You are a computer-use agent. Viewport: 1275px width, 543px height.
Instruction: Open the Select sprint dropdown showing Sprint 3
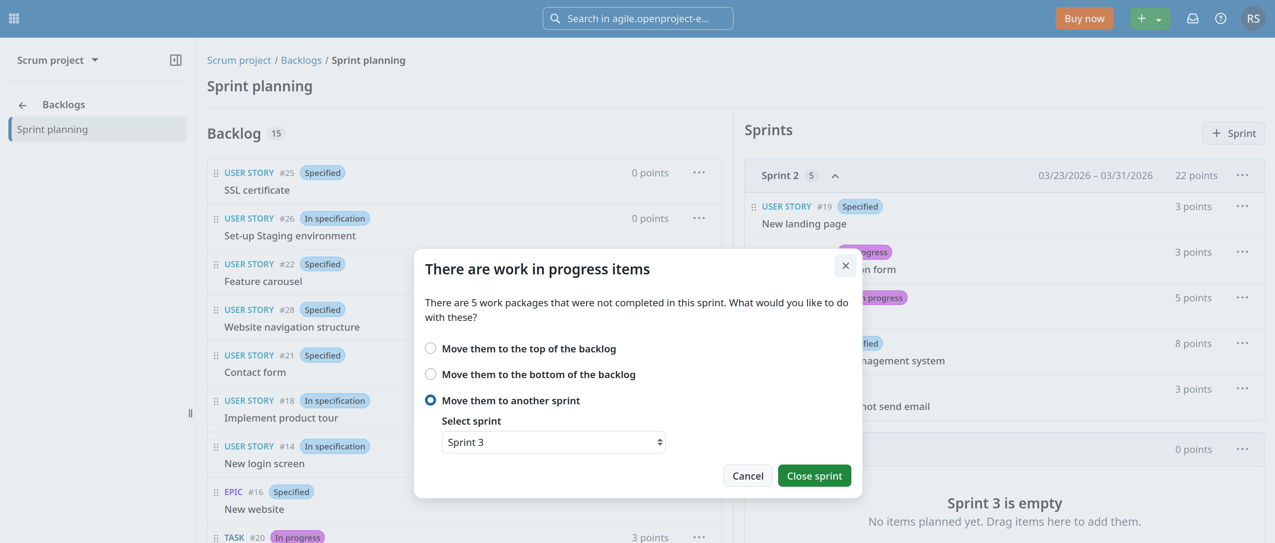click(553, 442)
